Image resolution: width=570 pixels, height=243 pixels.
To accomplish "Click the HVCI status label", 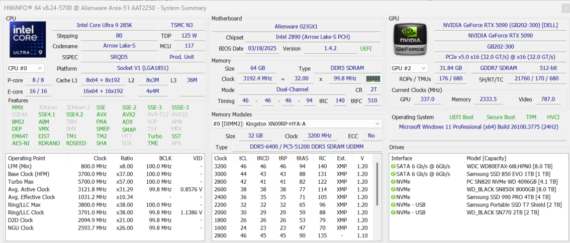I will [x=553, y=117].
